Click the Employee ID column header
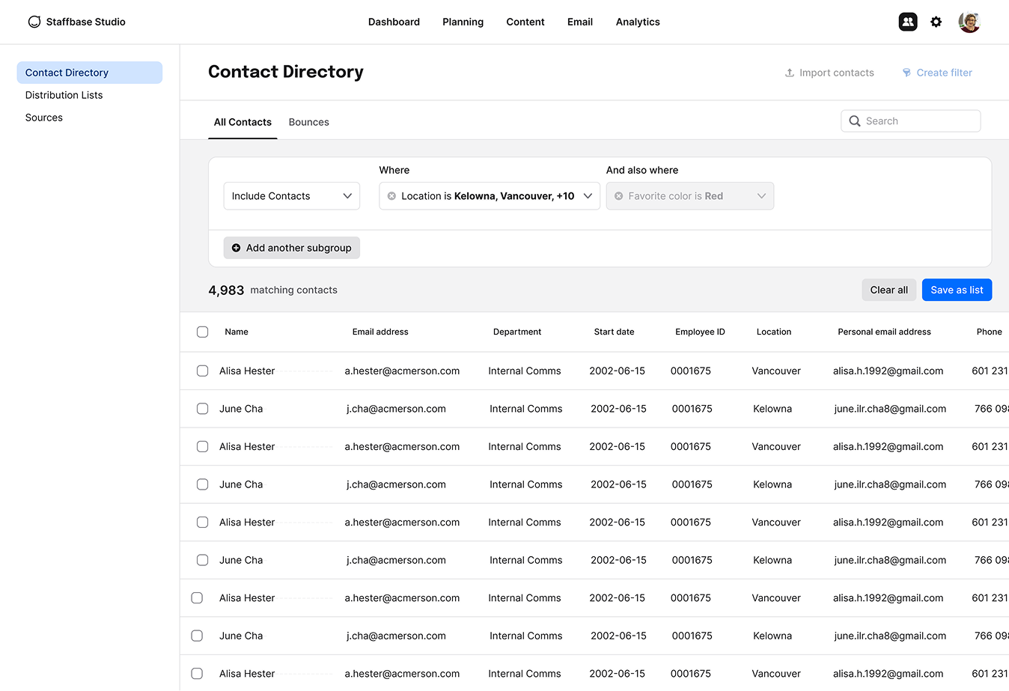 pyautogui.click(x=700, y=332)
